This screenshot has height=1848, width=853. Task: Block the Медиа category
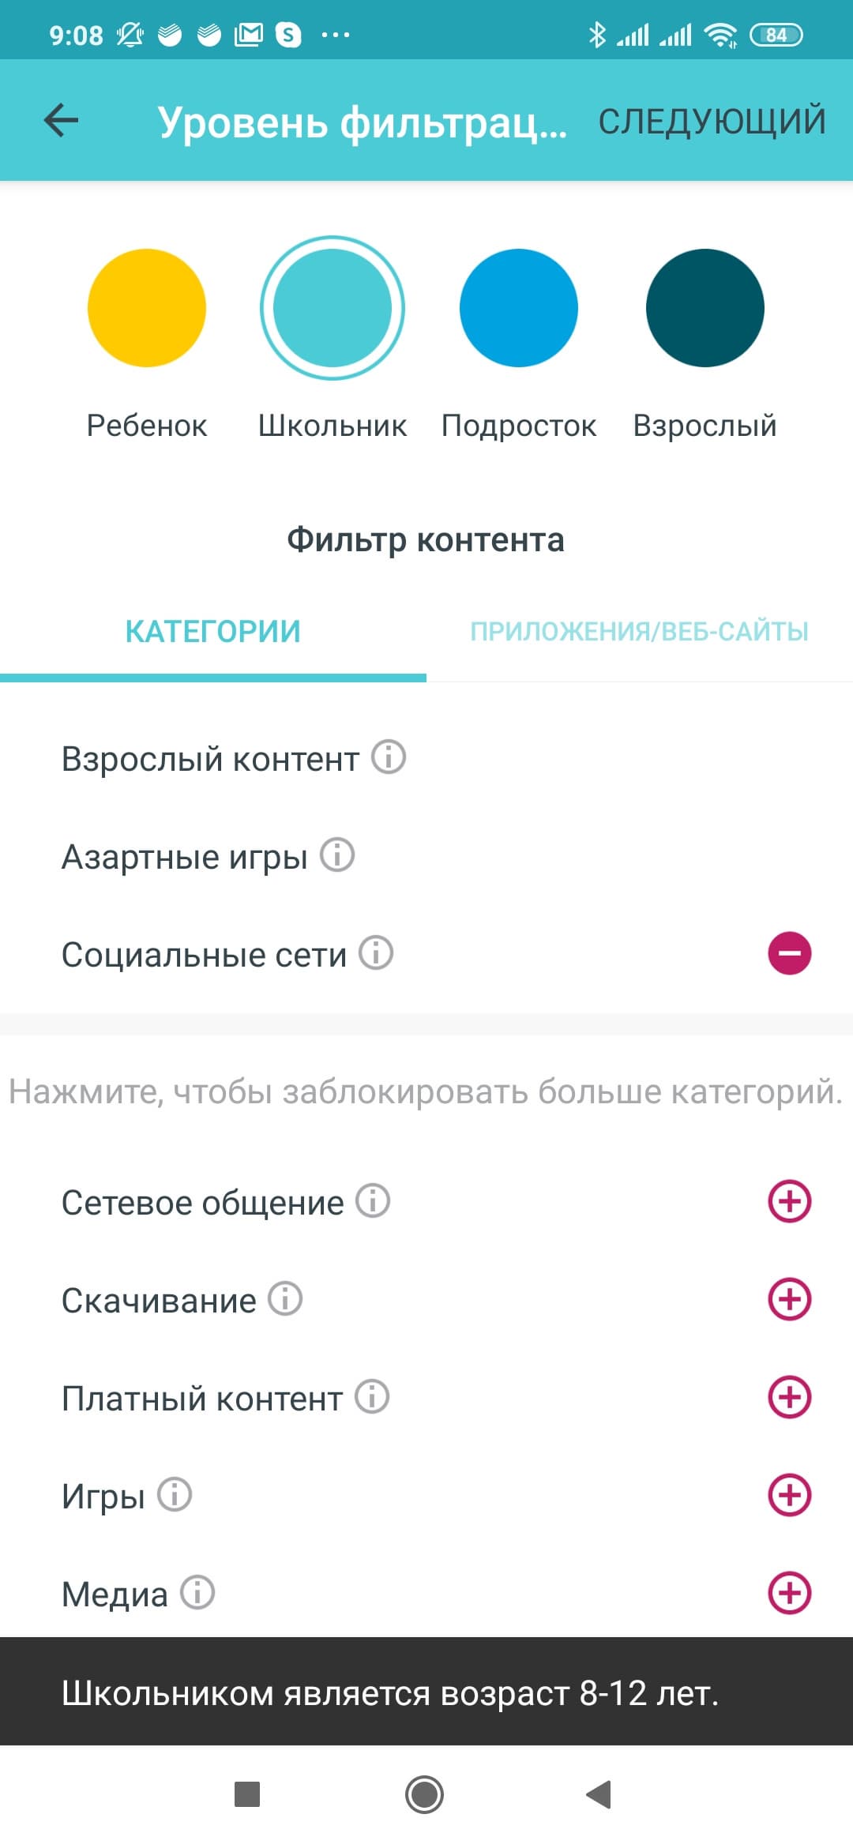pos(790,1593)
